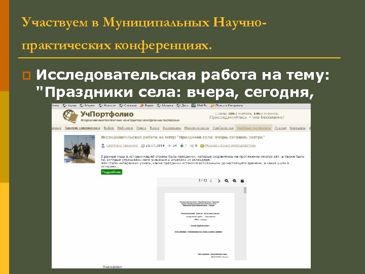Image resolution: width=365 pixels, height=274 pixels.
Task: Click the УчПортфолио site title
Action: (107, 114)
